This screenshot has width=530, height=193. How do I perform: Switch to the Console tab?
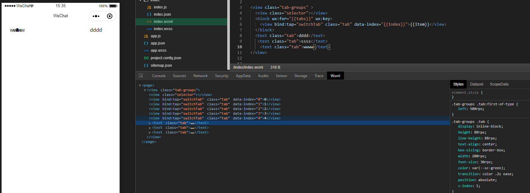click(159, 76)
